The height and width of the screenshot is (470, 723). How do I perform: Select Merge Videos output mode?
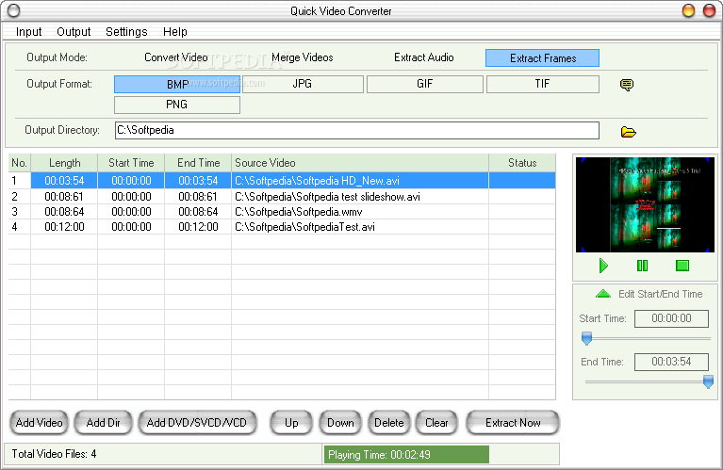point(302,57)
